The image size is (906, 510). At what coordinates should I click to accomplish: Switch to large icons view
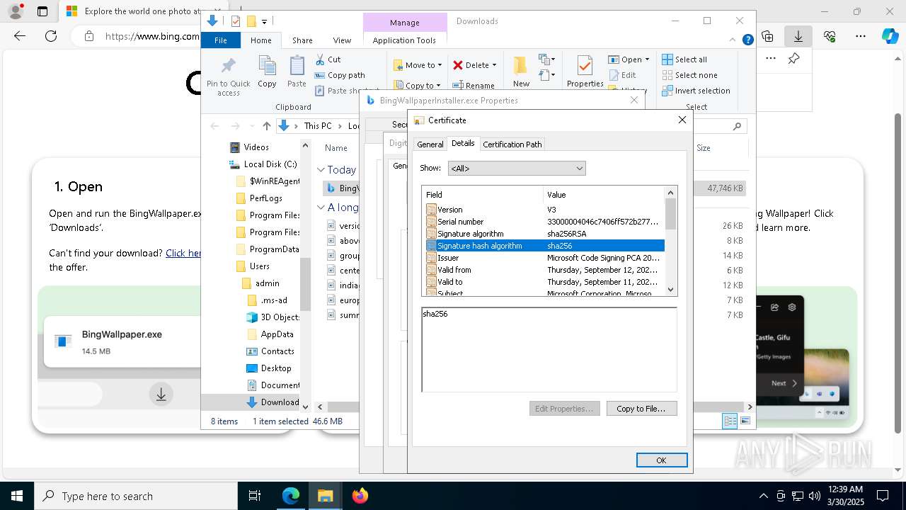[745, 421]
